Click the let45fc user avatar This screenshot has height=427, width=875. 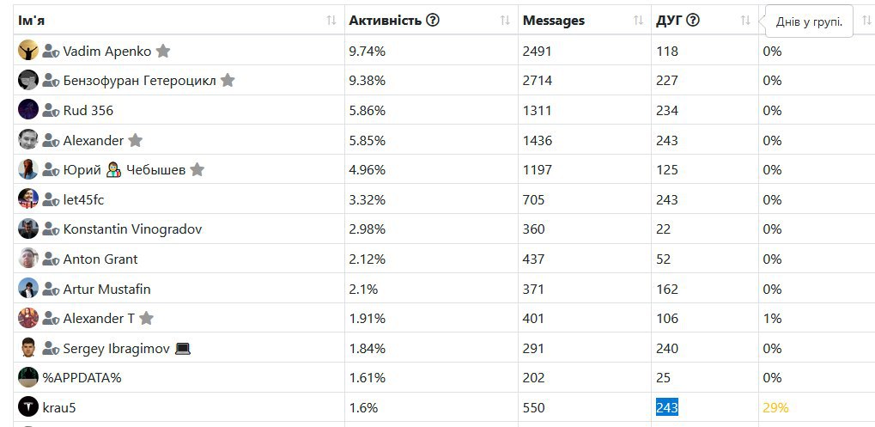[x=27, y=198]
